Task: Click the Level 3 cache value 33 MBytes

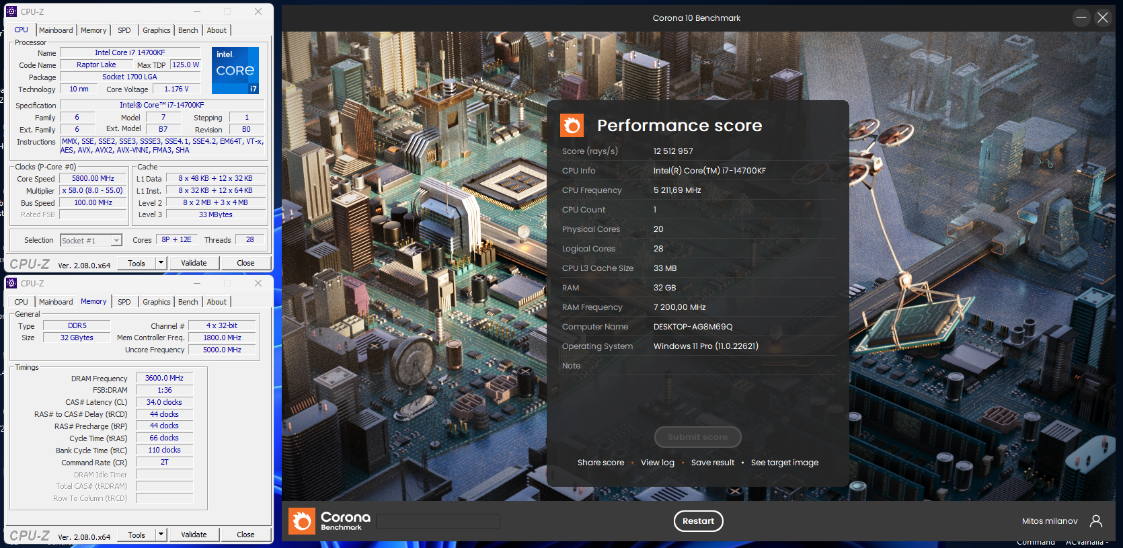Action: (x=216, y=214)
